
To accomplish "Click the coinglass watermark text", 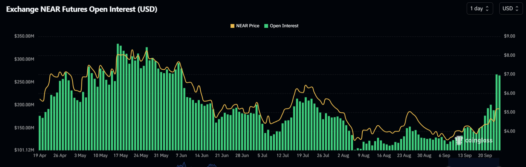I will (x=478, y=140).
